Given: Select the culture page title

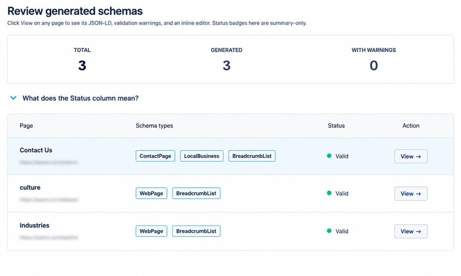Looking at the screenshot, I should (x=30, y=187).
